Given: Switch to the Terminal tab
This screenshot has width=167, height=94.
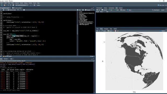Looking at the screenshot, I should (6, 59).
